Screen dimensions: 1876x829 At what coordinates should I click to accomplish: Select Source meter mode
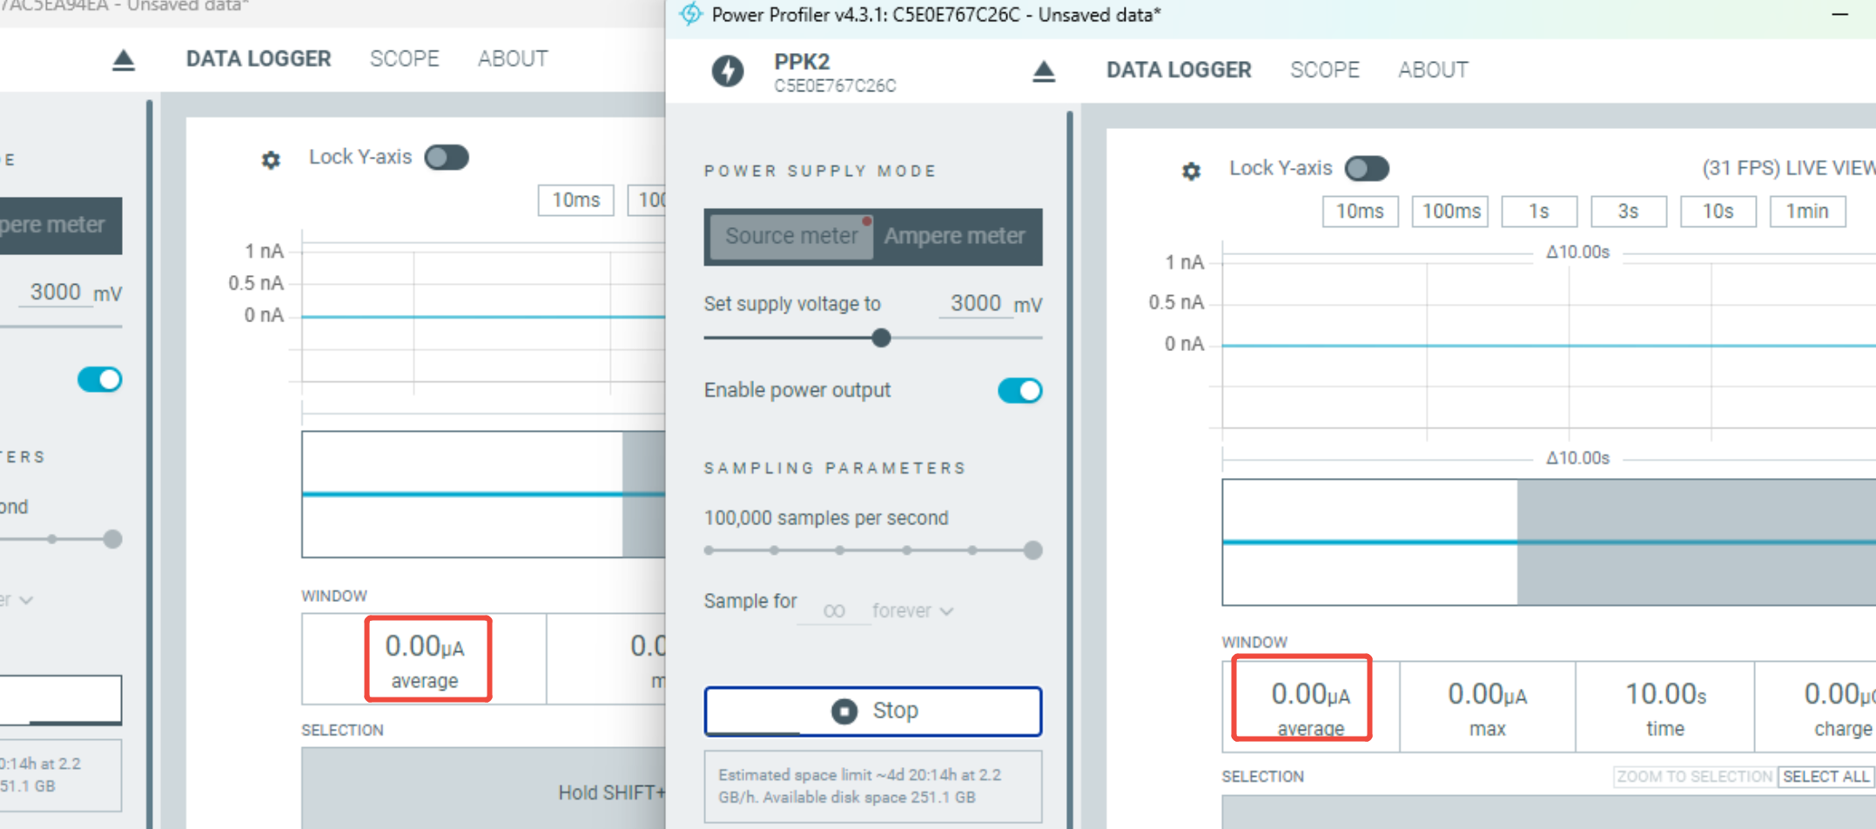(790, 236)
